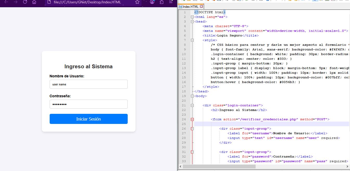
Task: Open the browser extensions puzzle icon
Action: coord(161,2)
